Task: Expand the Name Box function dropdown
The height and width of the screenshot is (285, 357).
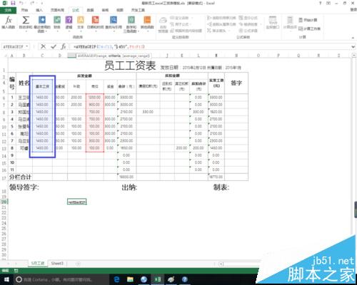Action: (27, 46)
